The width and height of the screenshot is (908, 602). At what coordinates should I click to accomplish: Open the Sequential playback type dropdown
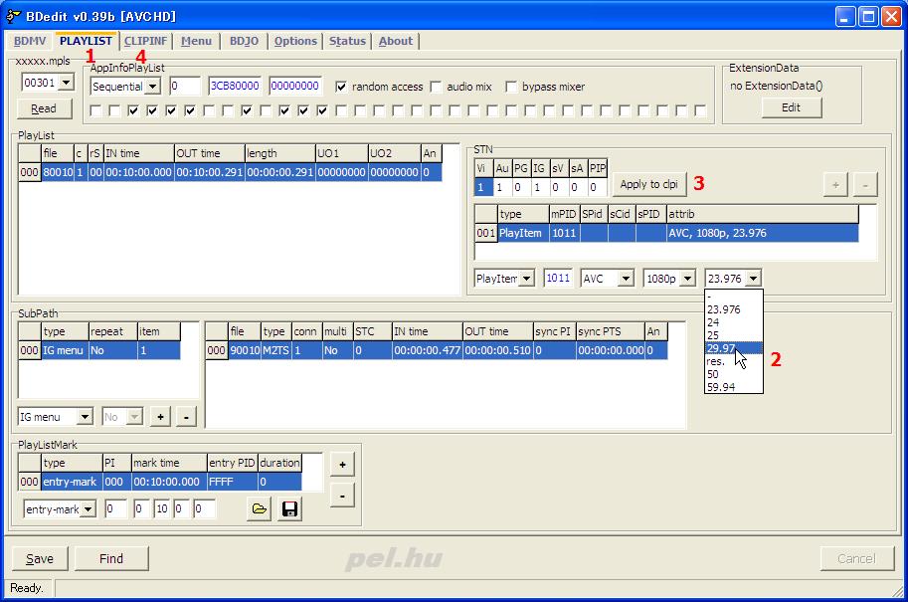pos(152,87)
